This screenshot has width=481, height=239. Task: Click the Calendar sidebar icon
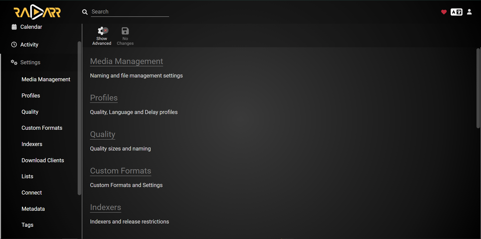click(14, 27)
